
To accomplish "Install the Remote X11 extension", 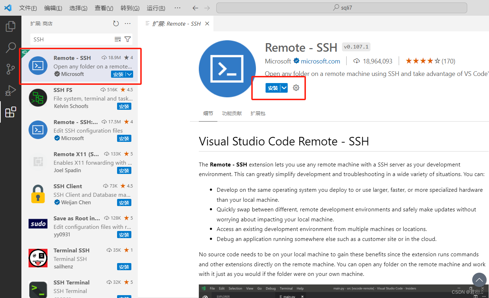I will click(x=124, y=170).
